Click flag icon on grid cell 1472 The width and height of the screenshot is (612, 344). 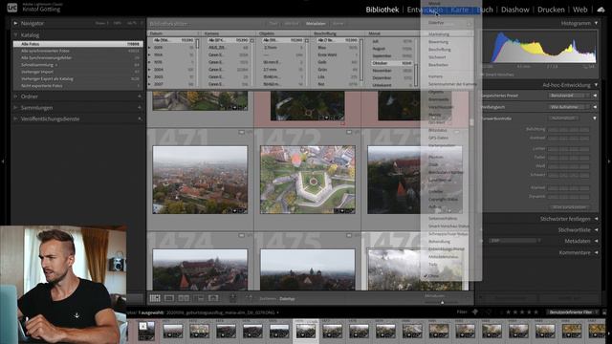point(349,133)
